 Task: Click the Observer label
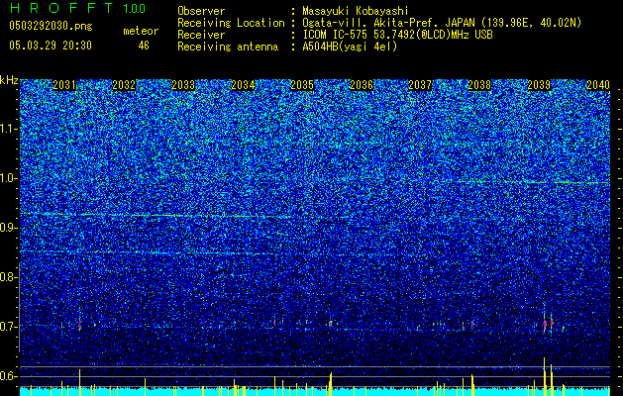[201, 11]
